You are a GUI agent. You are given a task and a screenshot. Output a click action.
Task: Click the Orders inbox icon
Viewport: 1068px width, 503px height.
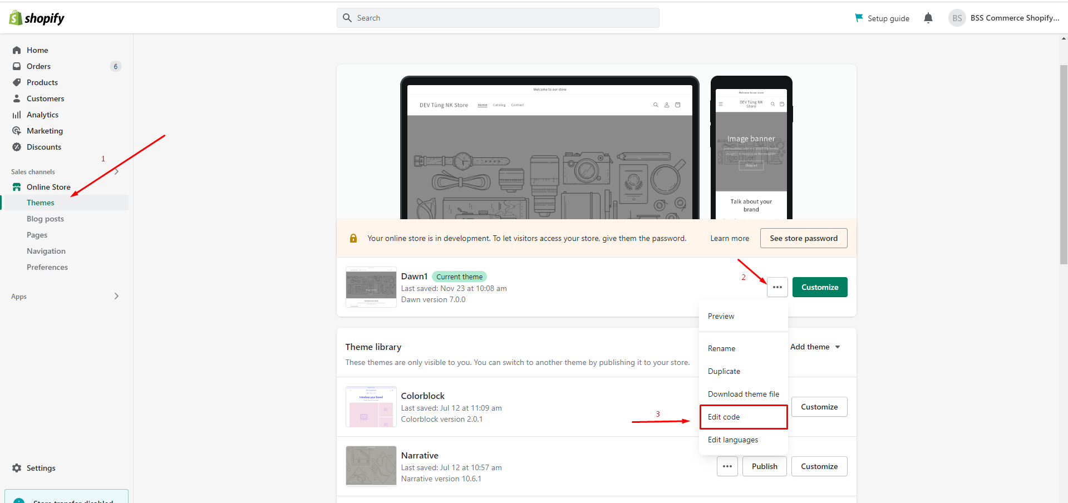pos(17,66)
